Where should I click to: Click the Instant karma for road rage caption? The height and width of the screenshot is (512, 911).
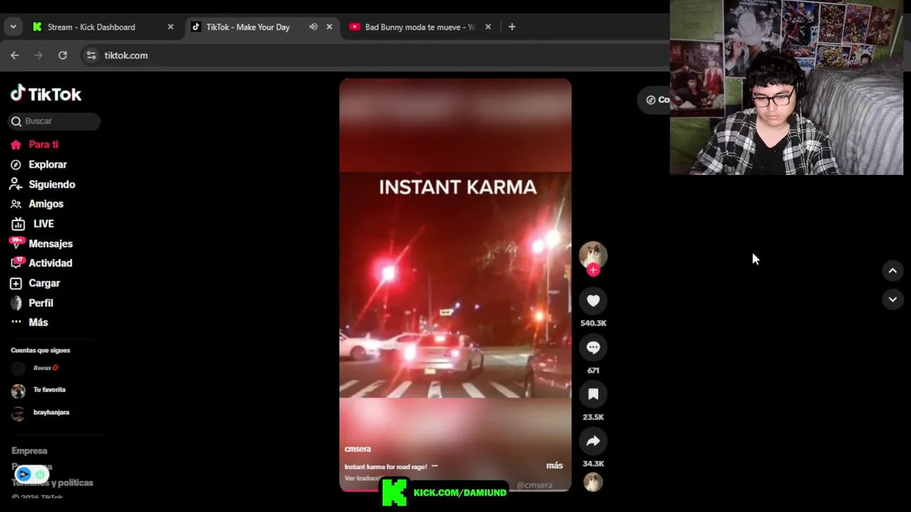pyautogui.click(x=386, y=466)
